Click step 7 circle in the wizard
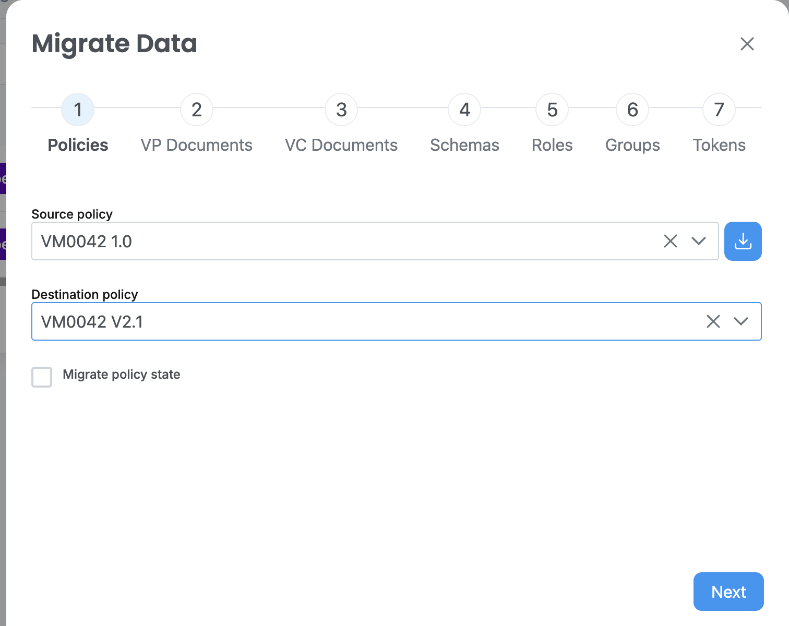The height and width of the screenshot is (626, 789). point(719,110)
